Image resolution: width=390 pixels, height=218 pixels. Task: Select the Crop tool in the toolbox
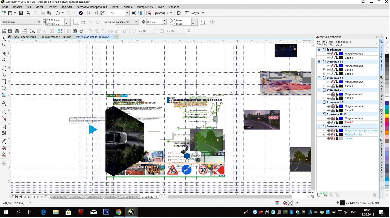click(x=4, y=53)
